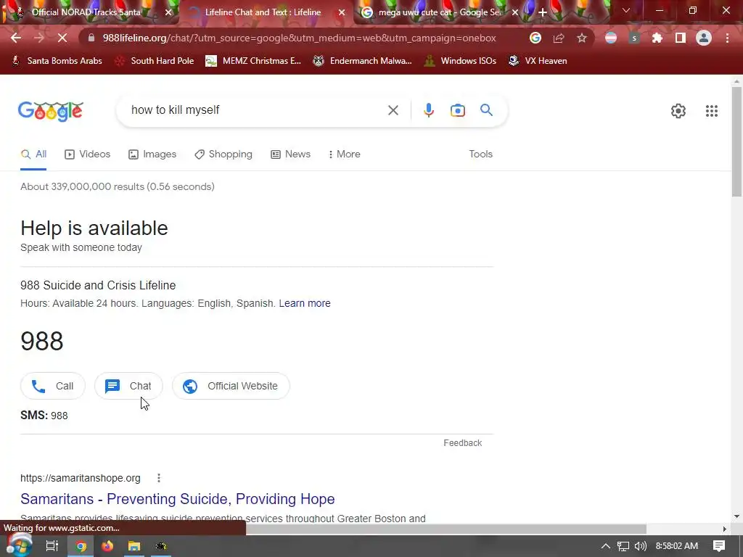The height and width of the screenshot is (557, 743).
Task: Expand the More search filters menu
Action: tap(345, 154)
